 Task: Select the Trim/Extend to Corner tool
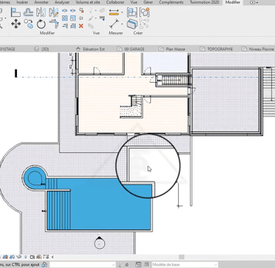(x=54, y=24)
